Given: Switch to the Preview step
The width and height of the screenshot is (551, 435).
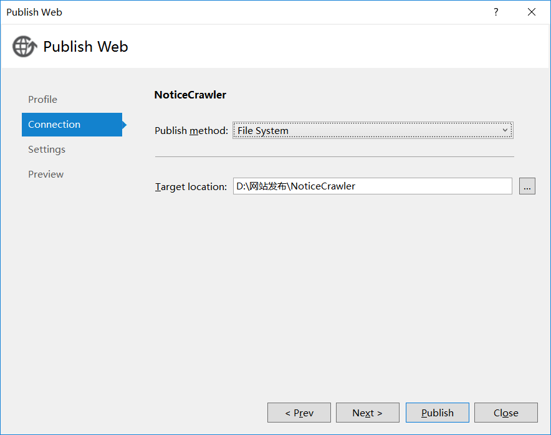Looking at the screenshot, I should tap(46, 174).
